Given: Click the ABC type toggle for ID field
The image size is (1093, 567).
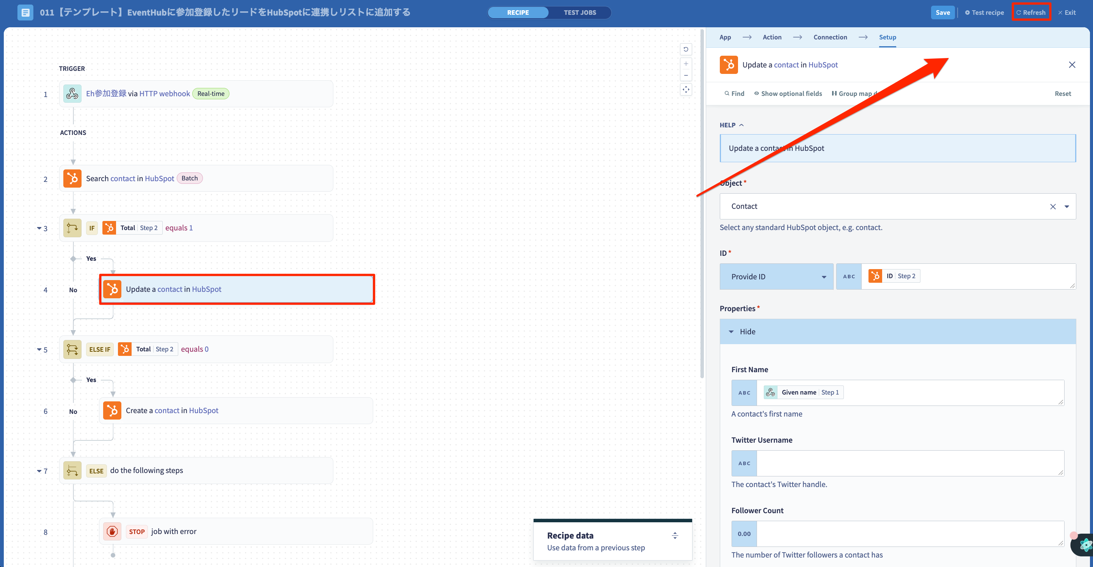Looking at the screenshot, I should [x=849, y=277].
